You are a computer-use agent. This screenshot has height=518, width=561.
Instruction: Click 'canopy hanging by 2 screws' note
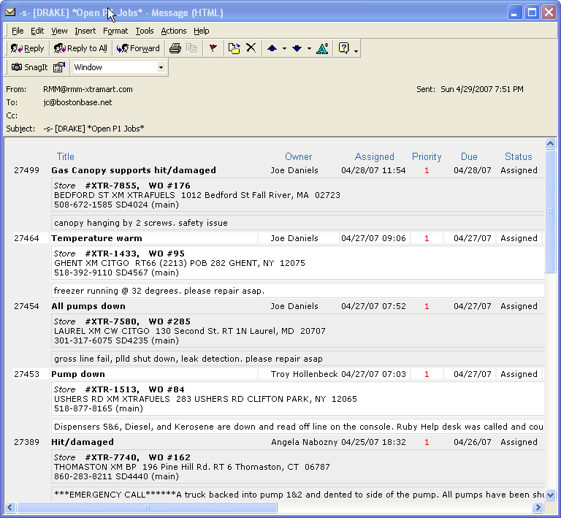(x=140, y=223)
